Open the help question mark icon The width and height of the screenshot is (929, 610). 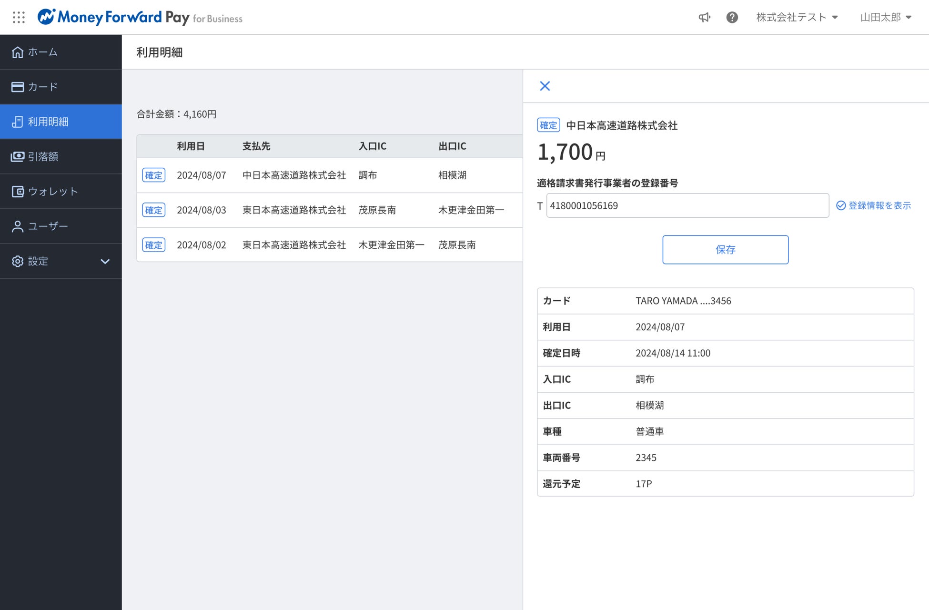click(x=732, y=18)
